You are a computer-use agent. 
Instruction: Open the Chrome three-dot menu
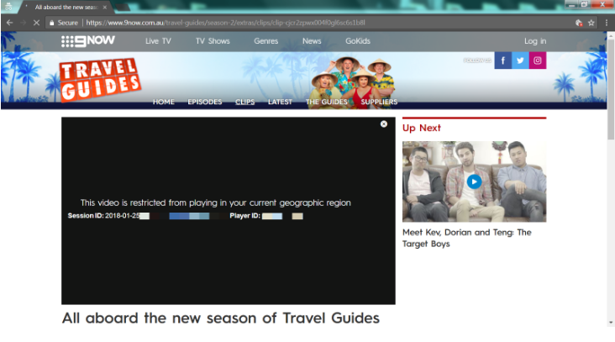point(607,23)
